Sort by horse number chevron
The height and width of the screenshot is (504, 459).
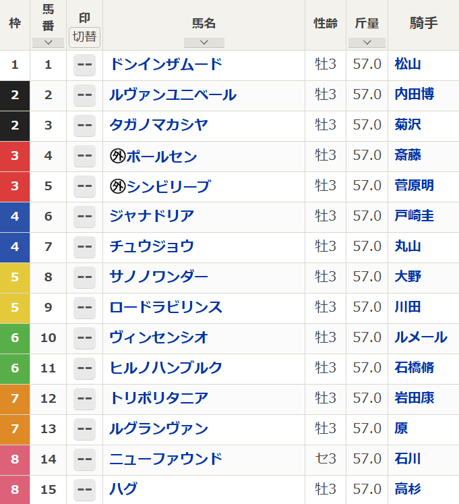coord(48,43)
